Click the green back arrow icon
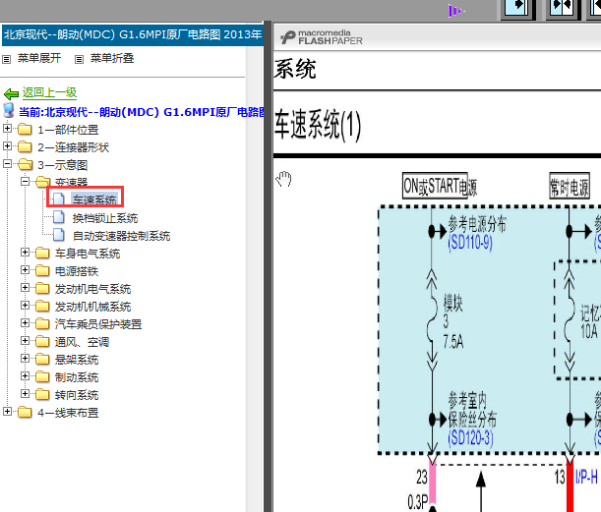Image resolution: width=601 pixels, height=512 pixels. [11, 93]
